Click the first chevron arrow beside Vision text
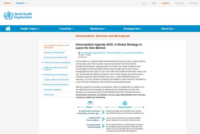Viewport: 200px width, 134px height. point(103,112)
